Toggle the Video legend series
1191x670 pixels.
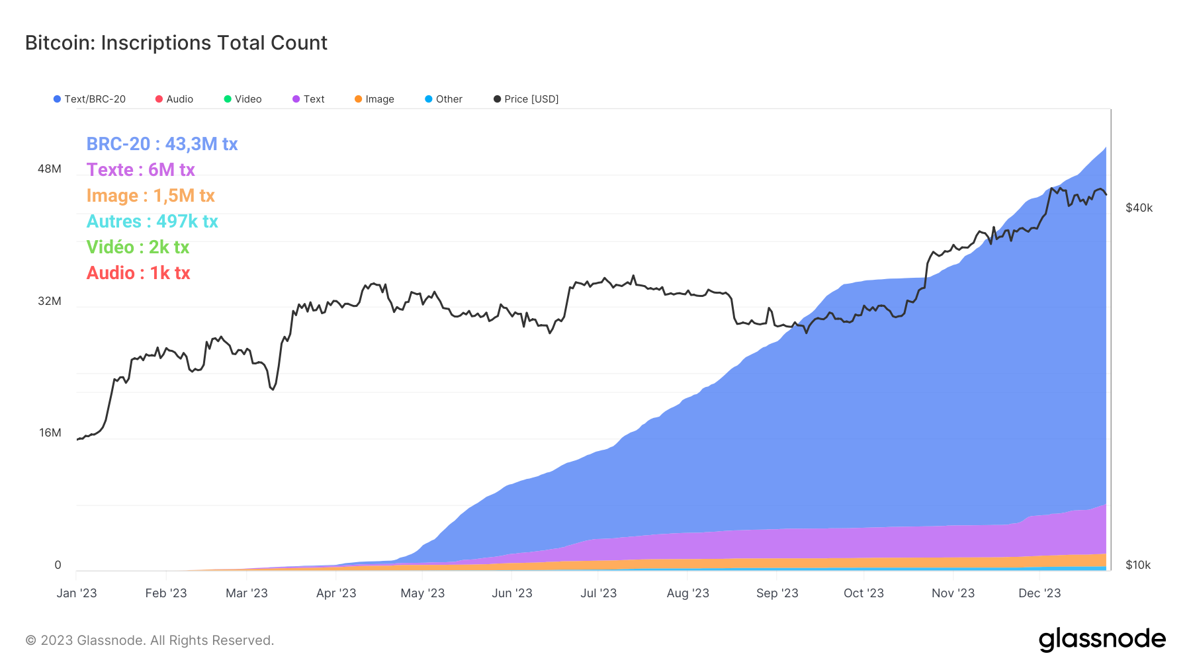click(243, 99)
